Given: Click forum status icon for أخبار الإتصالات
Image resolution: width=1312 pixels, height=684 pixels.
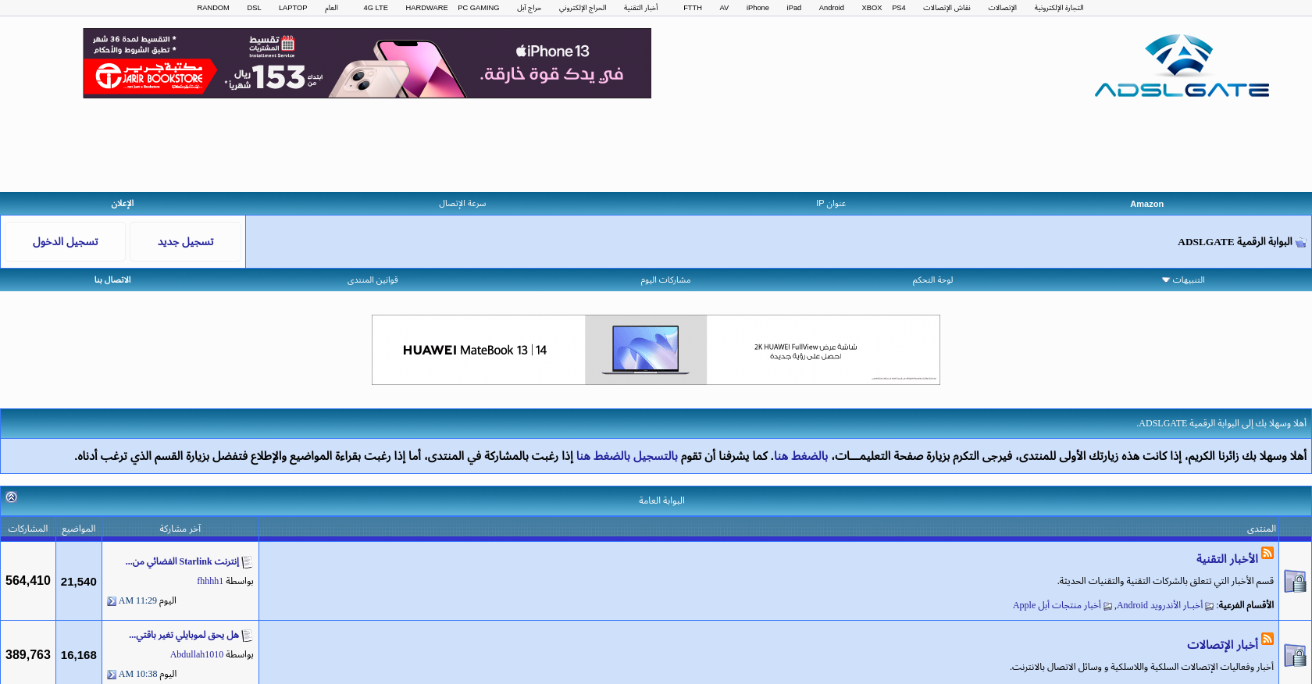Looking at the screenshot, I should point(1295,655).
